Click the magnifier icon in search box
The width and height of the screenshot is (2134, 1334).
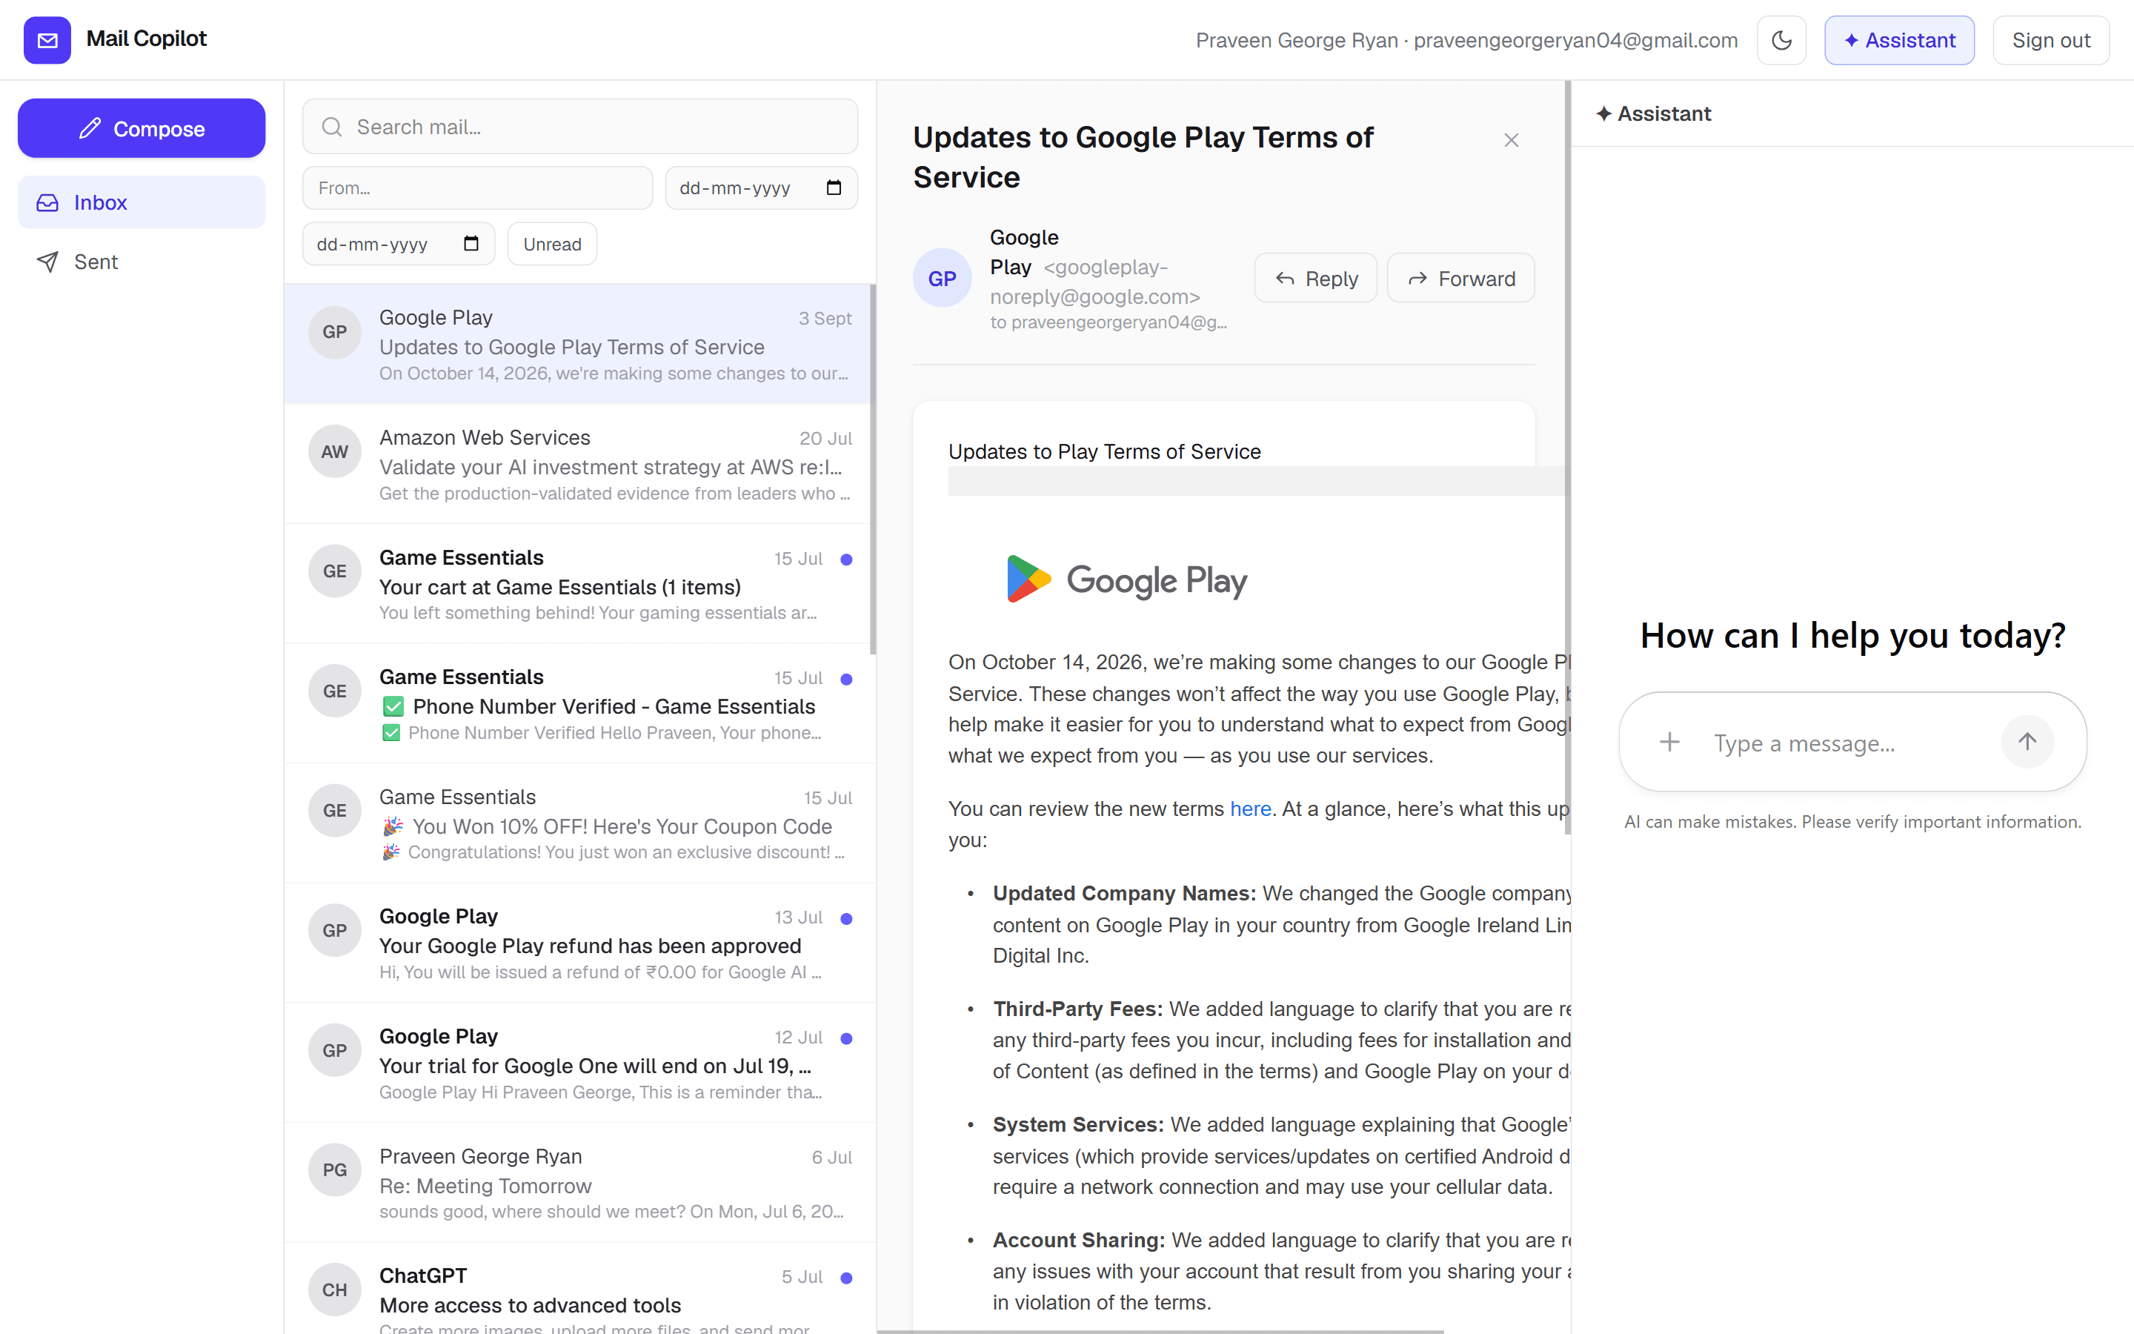(x=331, y=127)
